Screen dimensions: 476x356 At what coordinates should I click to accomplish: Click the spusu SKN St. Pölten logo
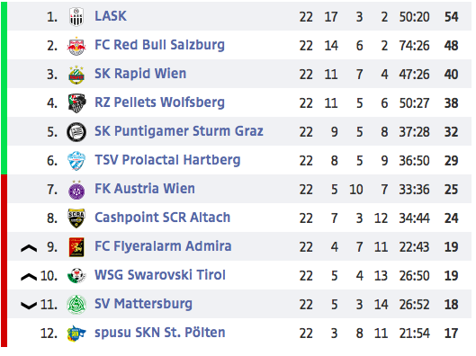[76, 334]
